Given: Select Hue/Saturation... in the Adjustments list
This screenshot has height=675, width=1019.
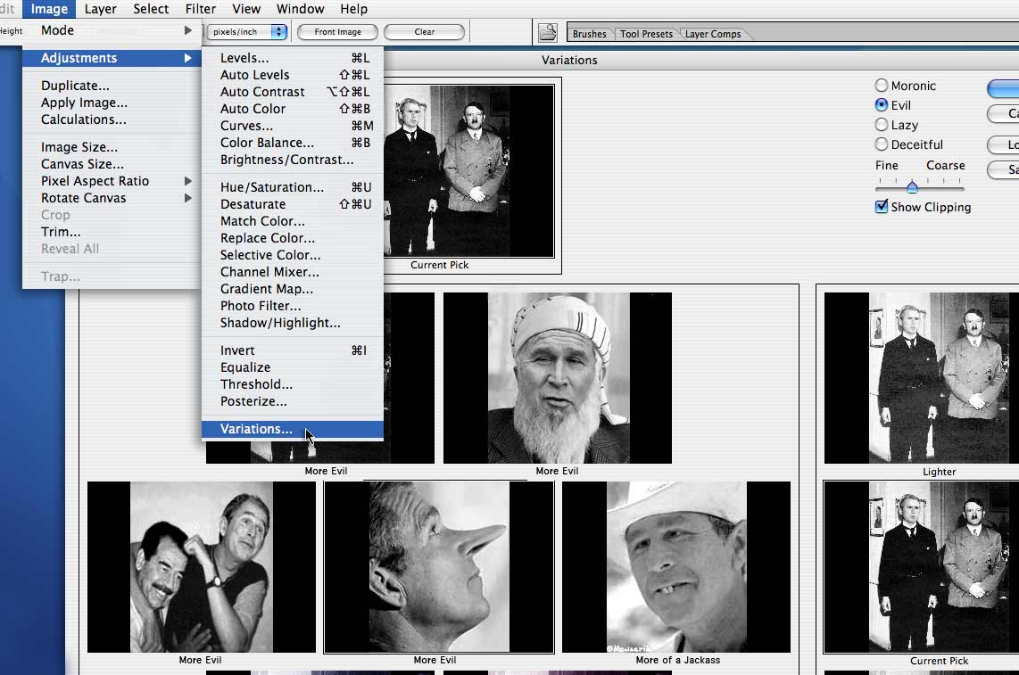Looking at the screenshot, I should pos(271,187).
